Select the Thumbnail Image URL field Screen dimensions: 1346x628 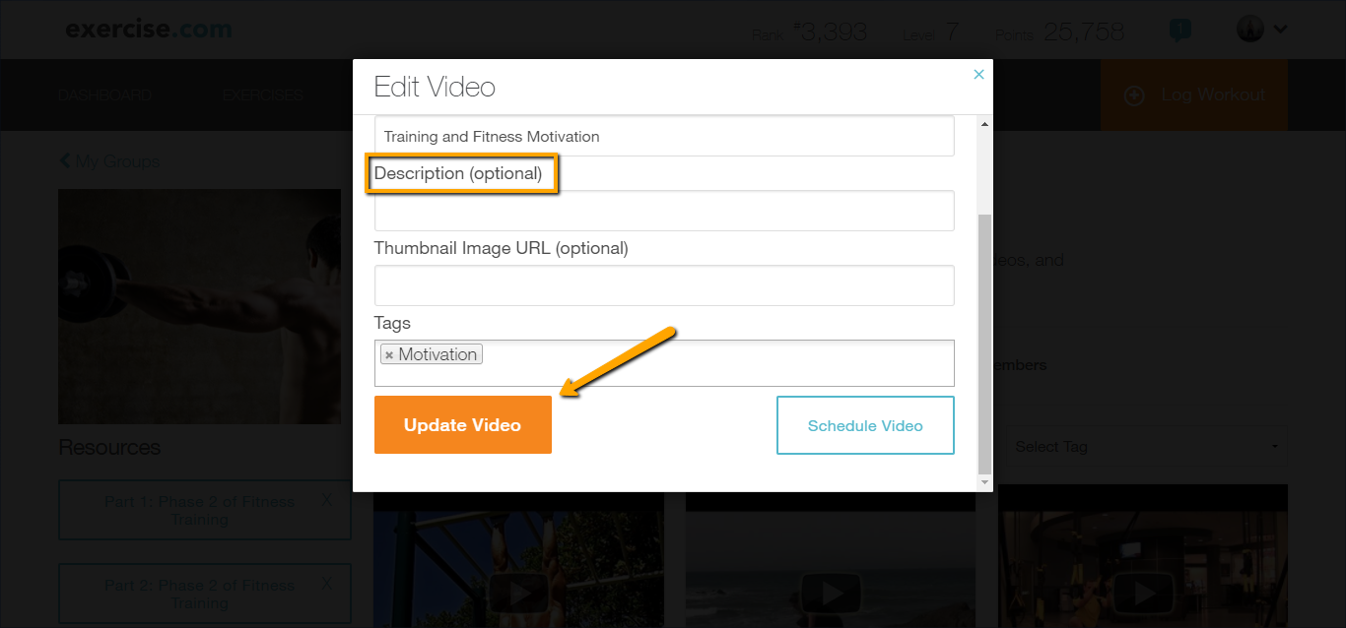(664, 285)
